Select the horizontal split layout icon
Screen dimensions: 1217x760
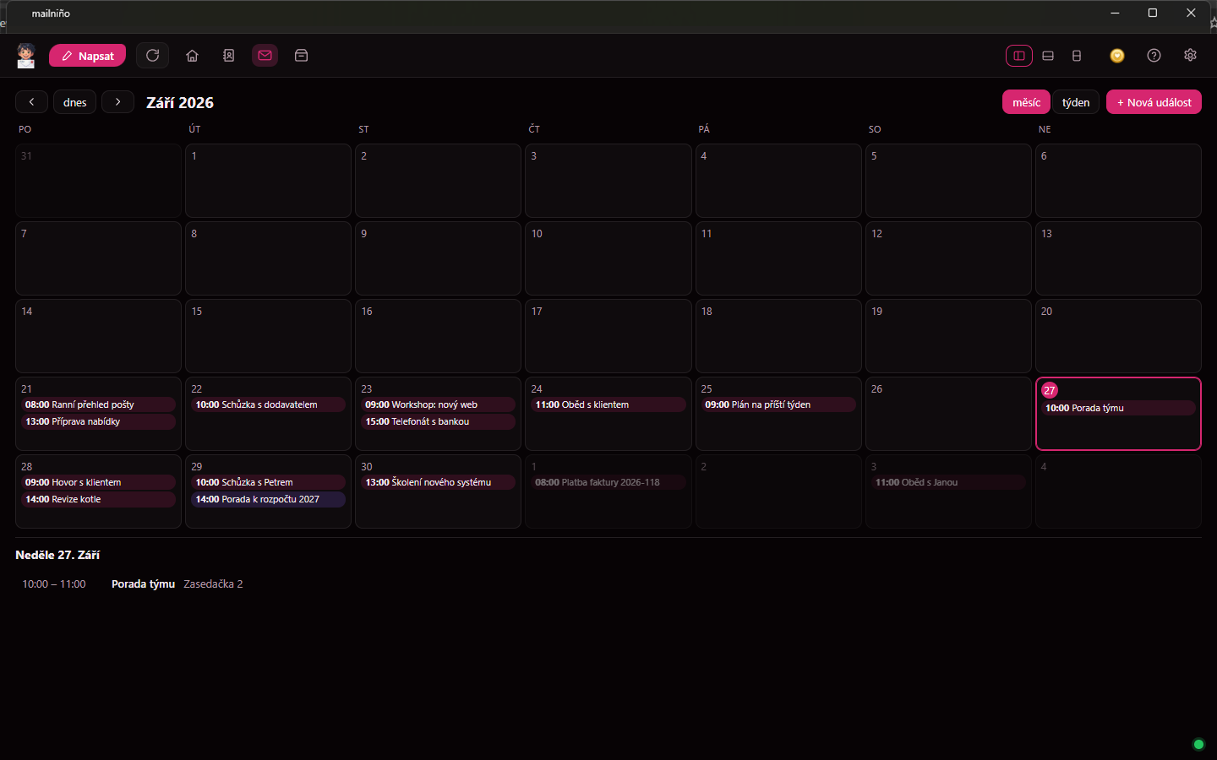click(1048, 56)
